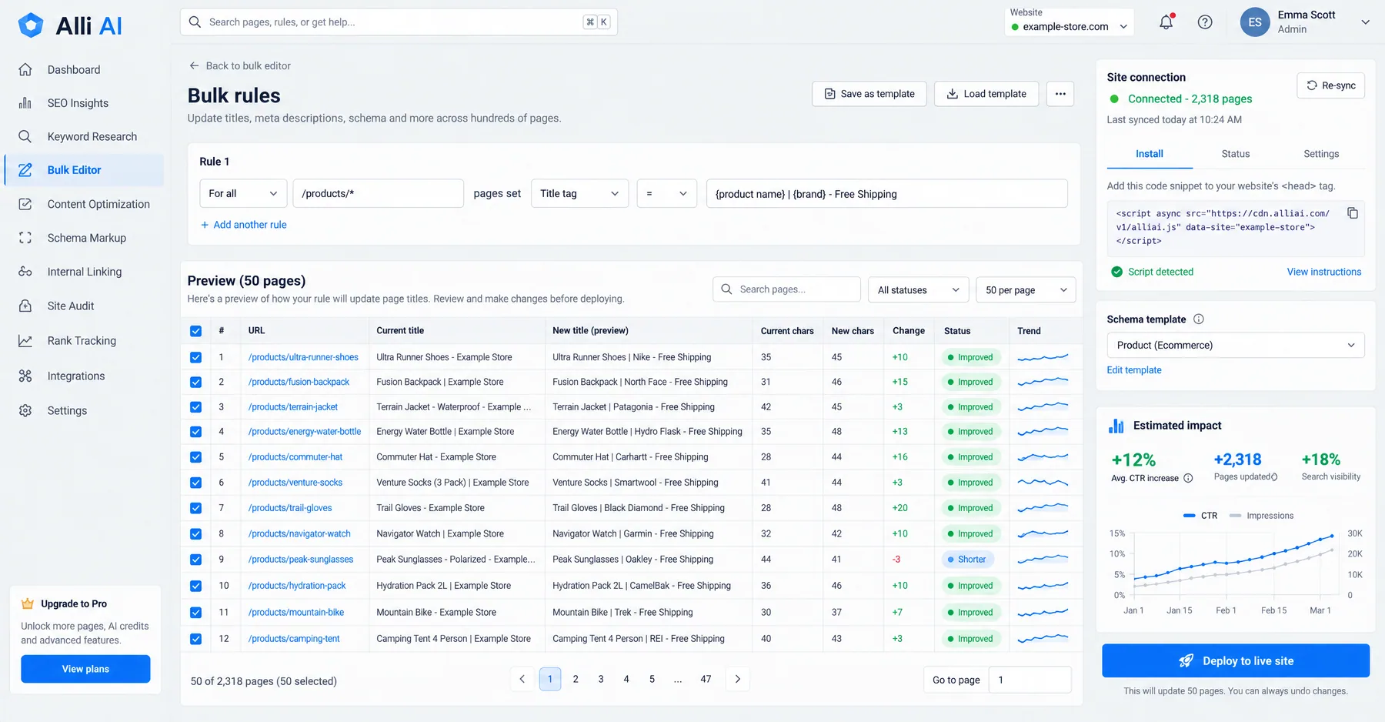The height and width of the screenshot is (722, 1385).
Task: Select the Install tab
Action: click(1150, 154)
